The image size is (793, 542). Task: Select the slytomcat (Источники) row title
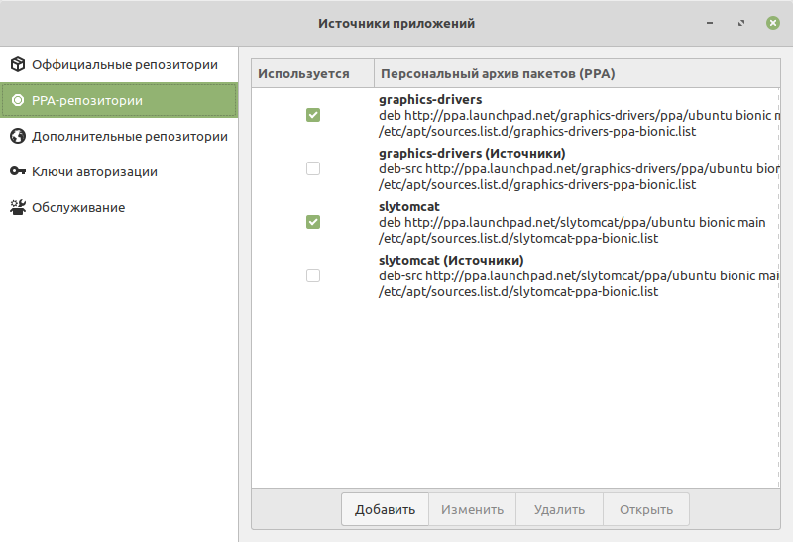point(451,261)
